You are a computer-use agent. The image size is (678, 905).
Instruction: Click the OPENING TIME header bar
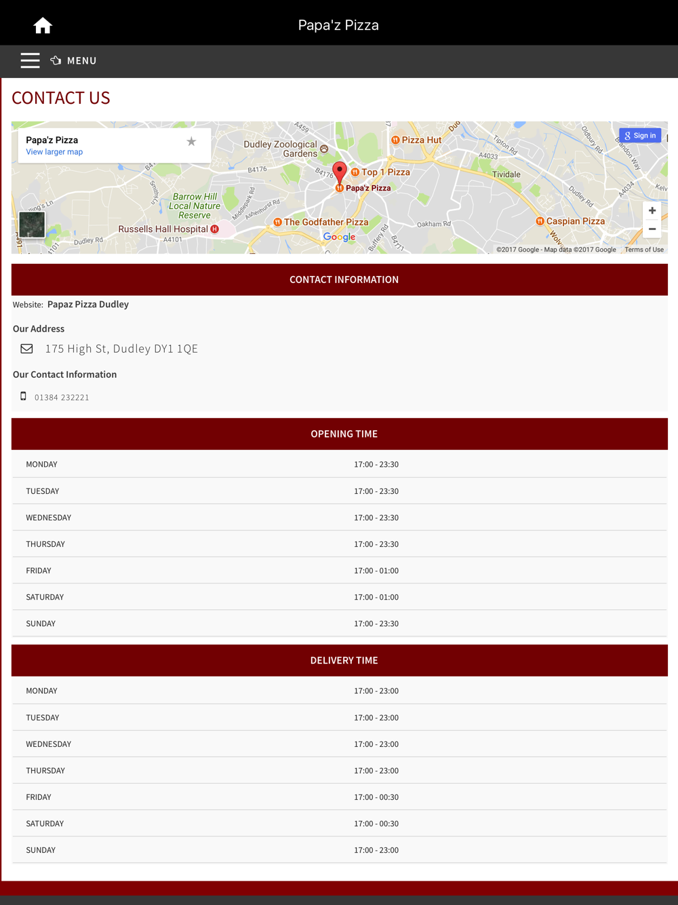tap(340, 434)
